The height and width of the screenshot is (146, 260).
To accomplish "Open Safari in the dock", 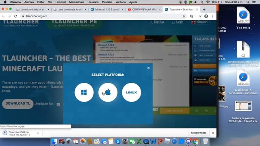I will click(x=174, y=142).
